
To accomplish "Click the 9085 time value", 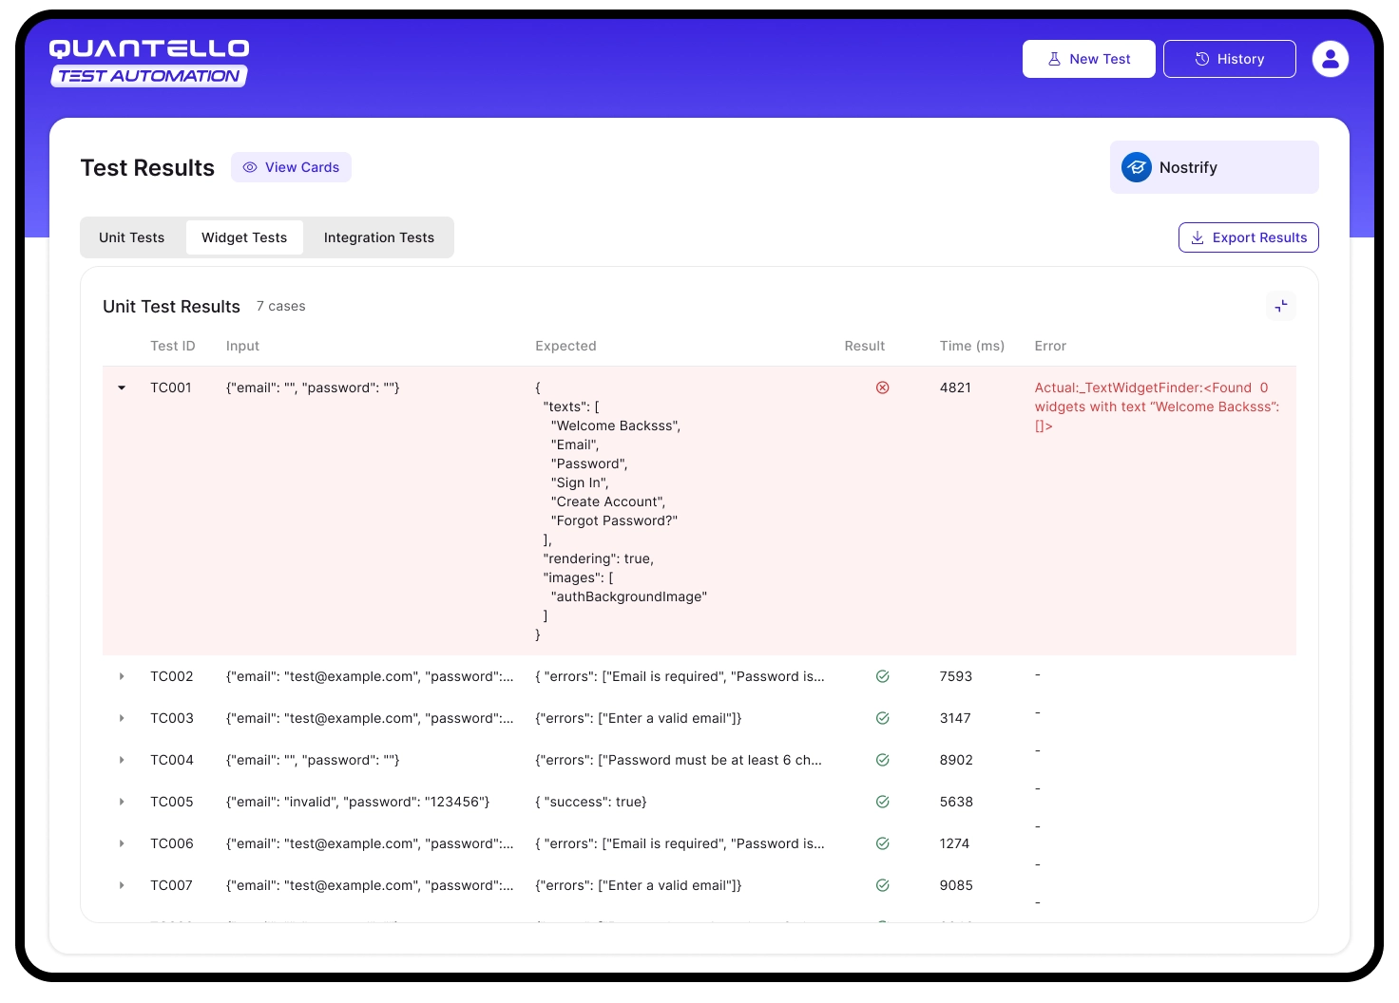I will (956, 885).
